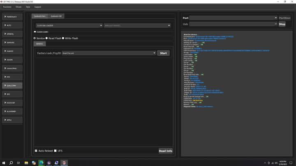The width and height of the screenshot is (296, 166).
Task: Toggle the Custom Loader checkbox
Action: tap(35, 32)
